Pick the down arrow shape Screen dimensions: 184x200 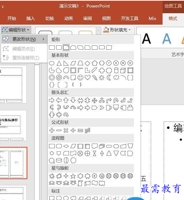point(73,100)
